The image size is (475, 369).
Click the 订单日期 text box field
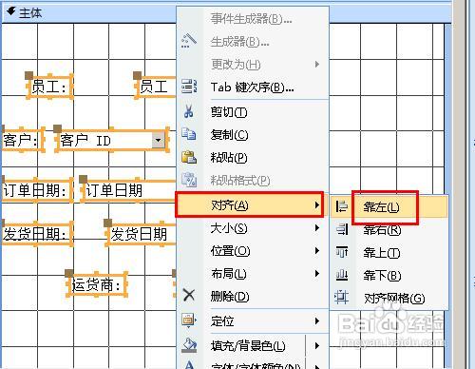[128, 190]
